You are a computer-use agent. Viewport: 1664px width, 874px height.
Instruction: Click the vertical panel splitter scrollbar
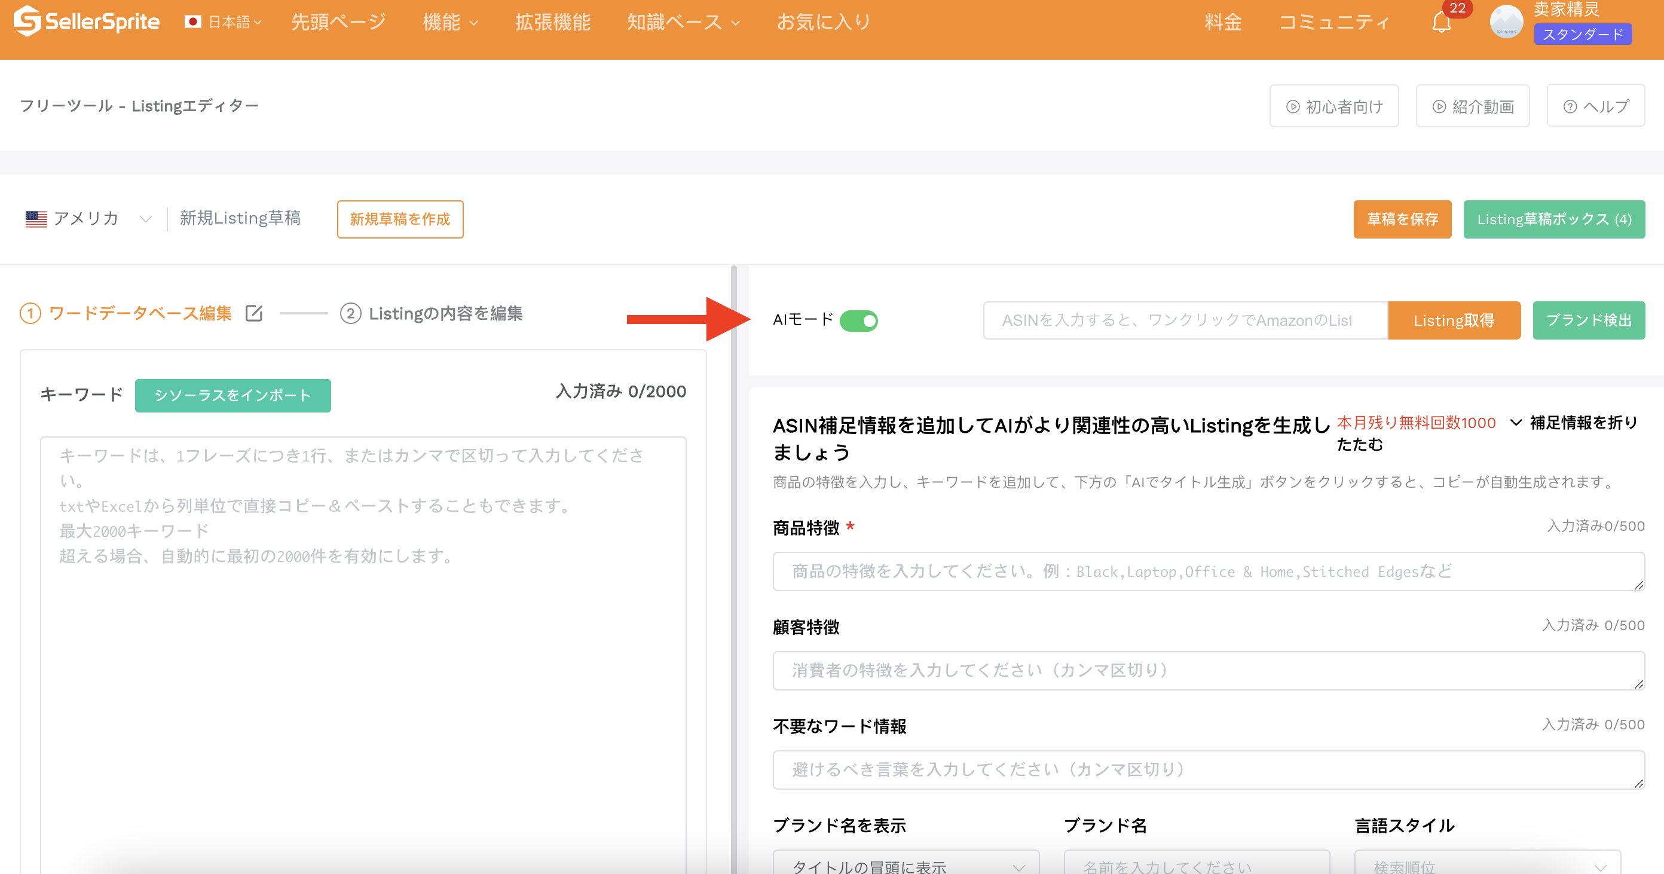734,569
